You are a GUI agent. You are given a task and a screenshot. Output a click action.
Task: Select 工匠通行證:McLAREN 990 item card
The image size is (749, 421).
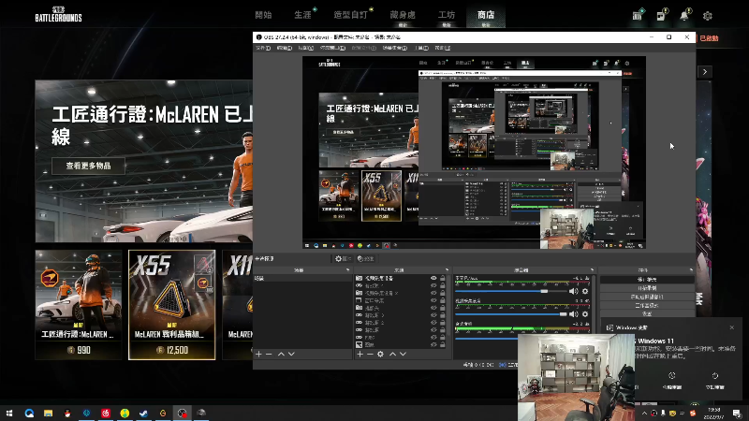pyautogui.click(x=79, y=305)
